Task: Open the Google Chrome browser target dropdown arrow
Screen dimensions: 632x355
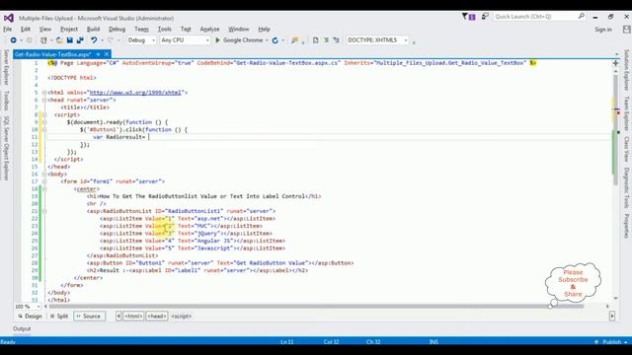Action: (267, 40)
